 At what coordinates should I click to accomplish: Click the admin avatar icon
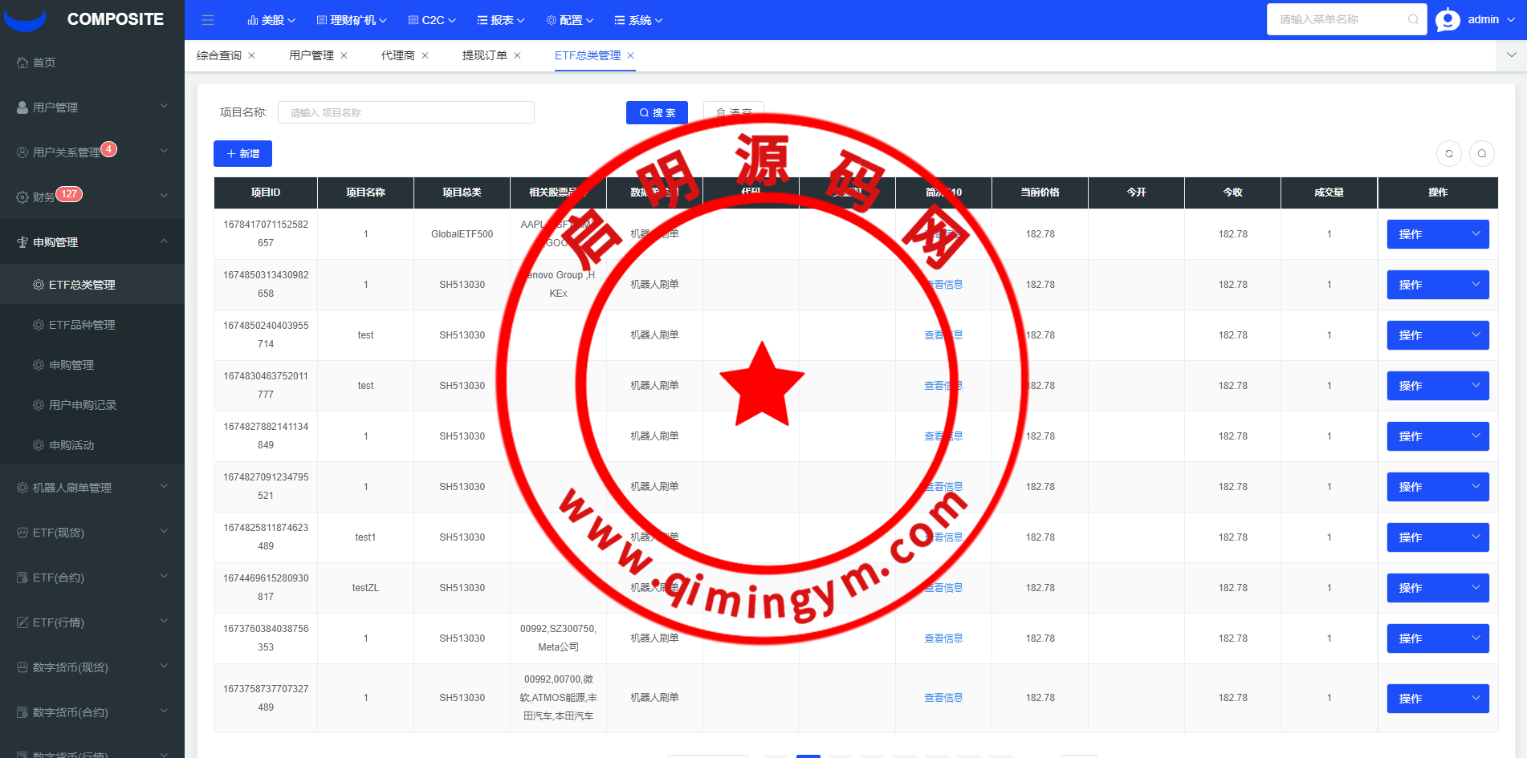coord(1448,20)
